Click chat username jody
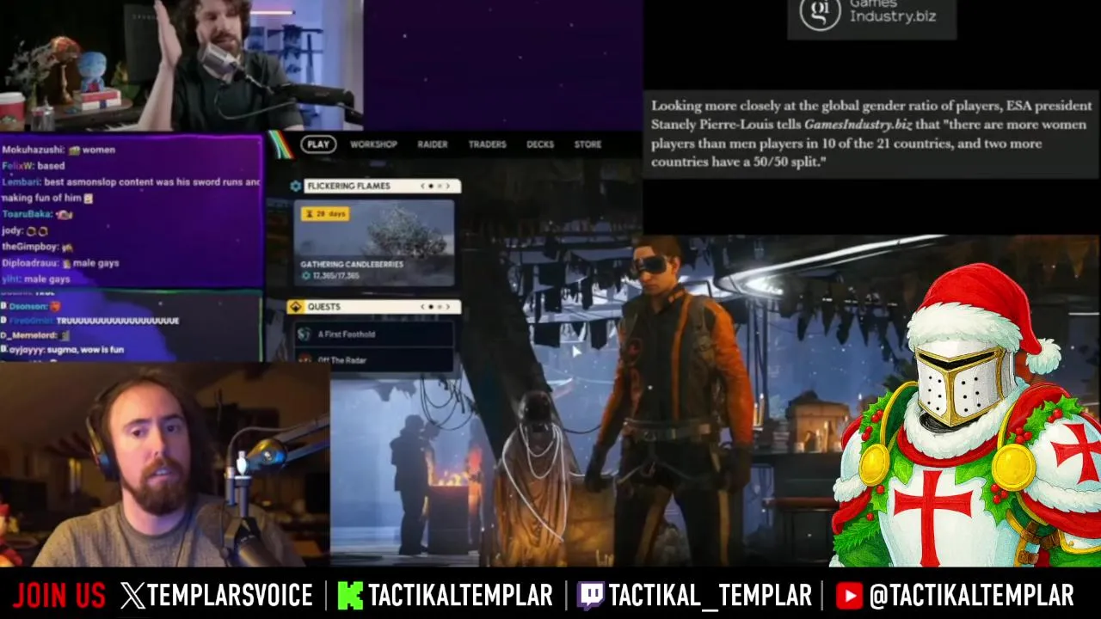Image resolution: width=1101 pixels, height=619 pixels. [11, 230]
